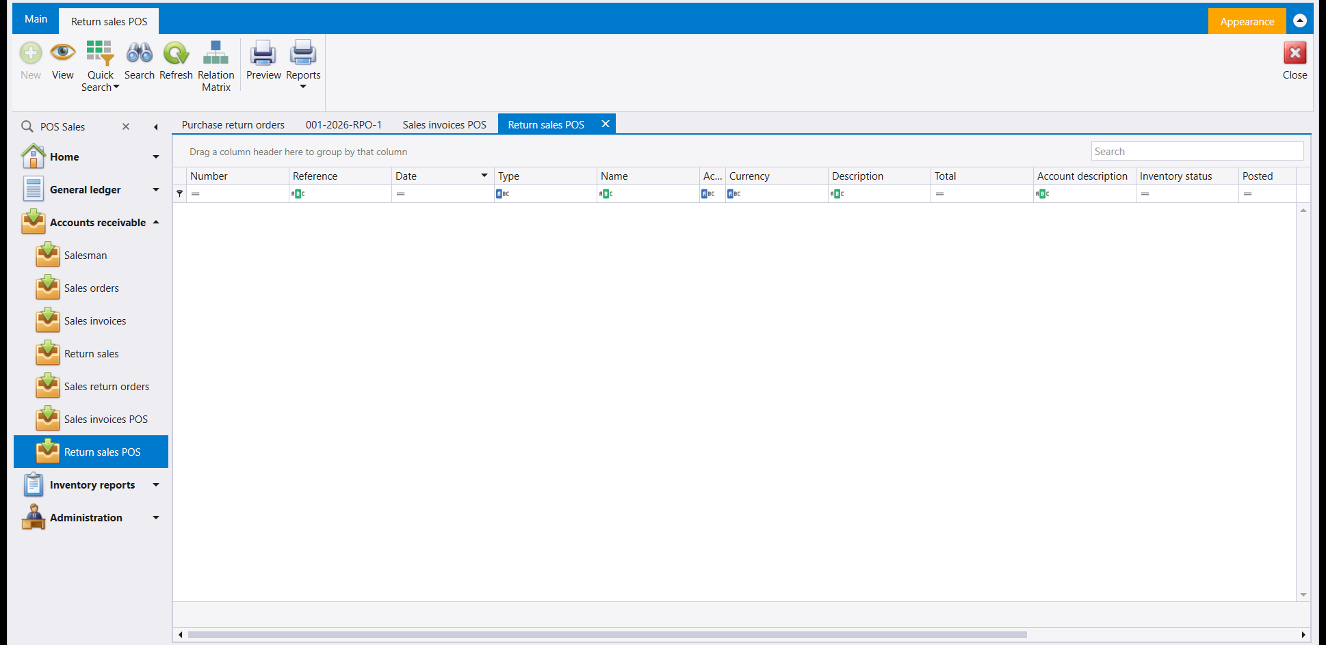
Task: Open Sales invoices POS in sidebar
Action: point(91,420)
